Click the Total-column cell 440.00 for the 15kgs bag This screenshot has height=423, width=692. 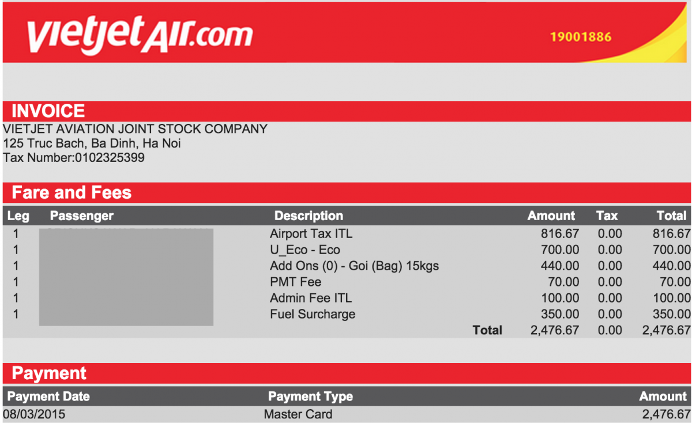[x=671, y=266]
